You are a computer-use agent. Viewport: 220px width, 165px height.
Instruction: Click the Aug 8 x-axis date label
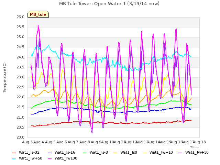click(x=85, y=142)
